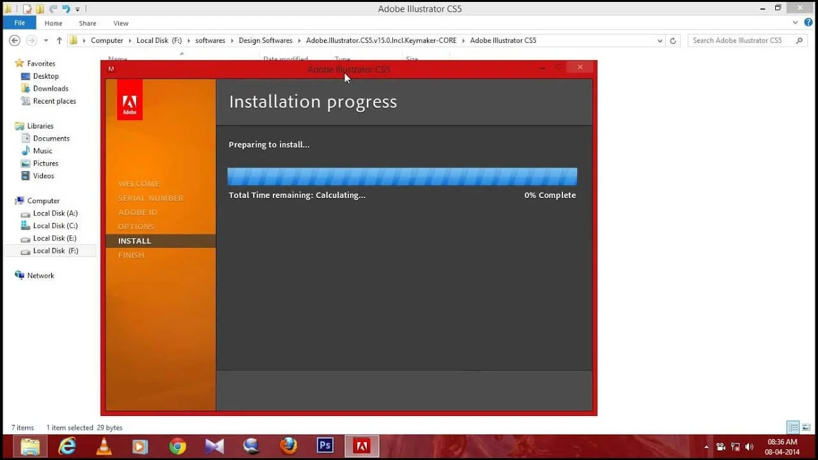Click Adobe Illustrator CS5 path segment

[x=503, y=40]
